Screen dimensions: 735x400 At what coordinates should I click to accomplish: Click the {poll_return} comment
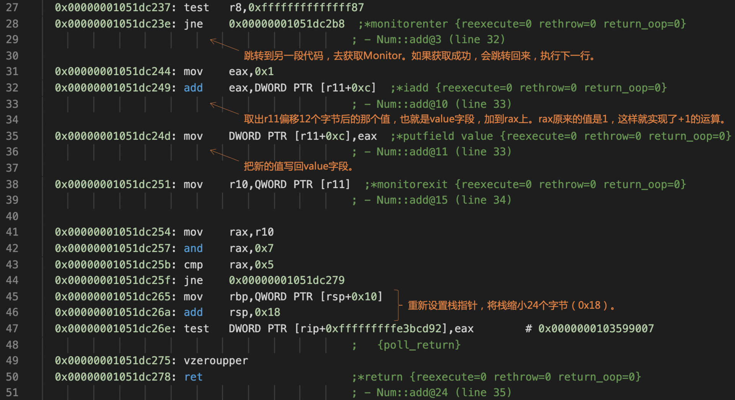[x=419, y=345]
